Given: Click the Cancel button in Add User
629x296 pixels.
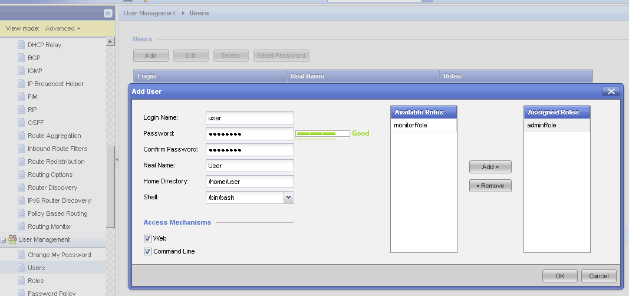Looking at the screenshot, I should [599, 276].
